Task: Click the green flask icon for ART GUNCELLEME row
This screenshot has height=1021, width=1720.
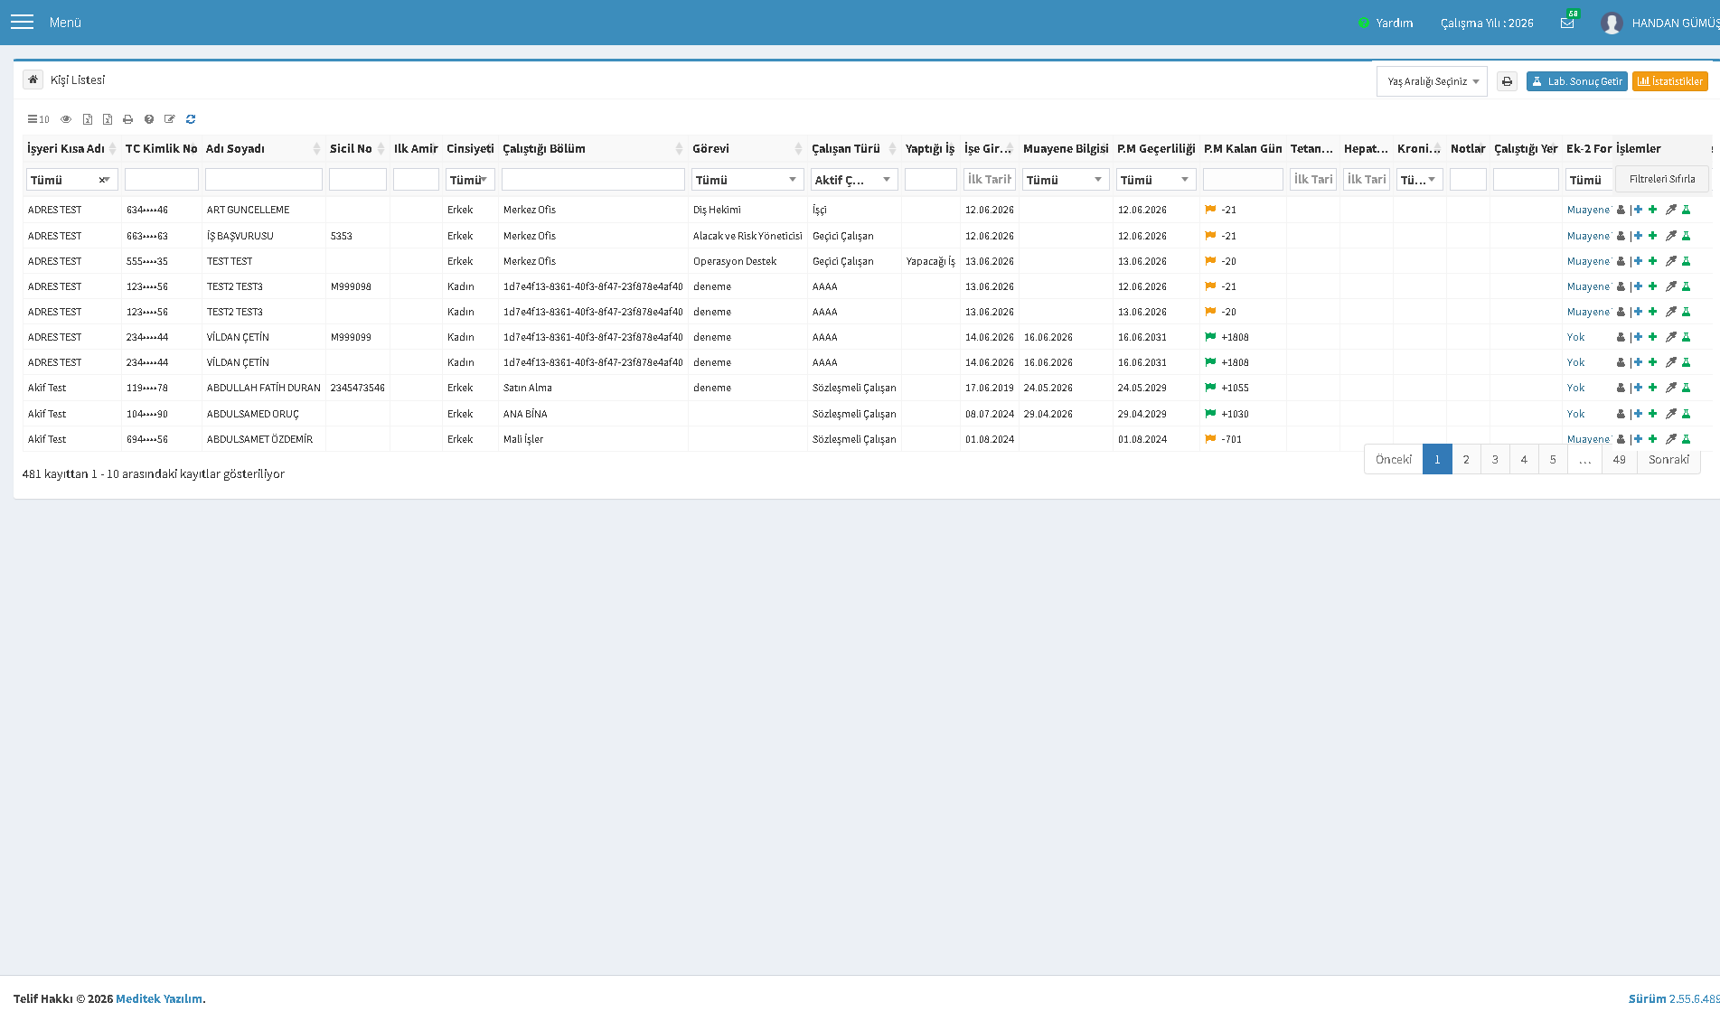Action: click(1686, 210)
